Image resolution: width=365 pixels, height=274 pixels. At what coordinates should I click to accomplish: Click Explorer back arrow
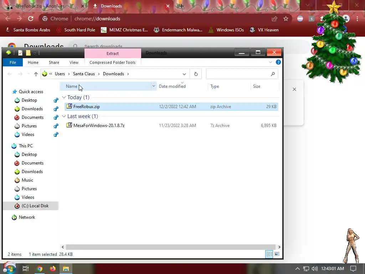tap(10, 74)
